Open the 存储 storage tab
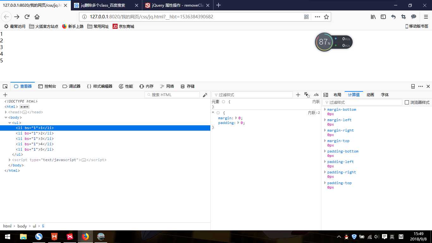This screenshot has width=432, height=243. (x=188, y=86)
